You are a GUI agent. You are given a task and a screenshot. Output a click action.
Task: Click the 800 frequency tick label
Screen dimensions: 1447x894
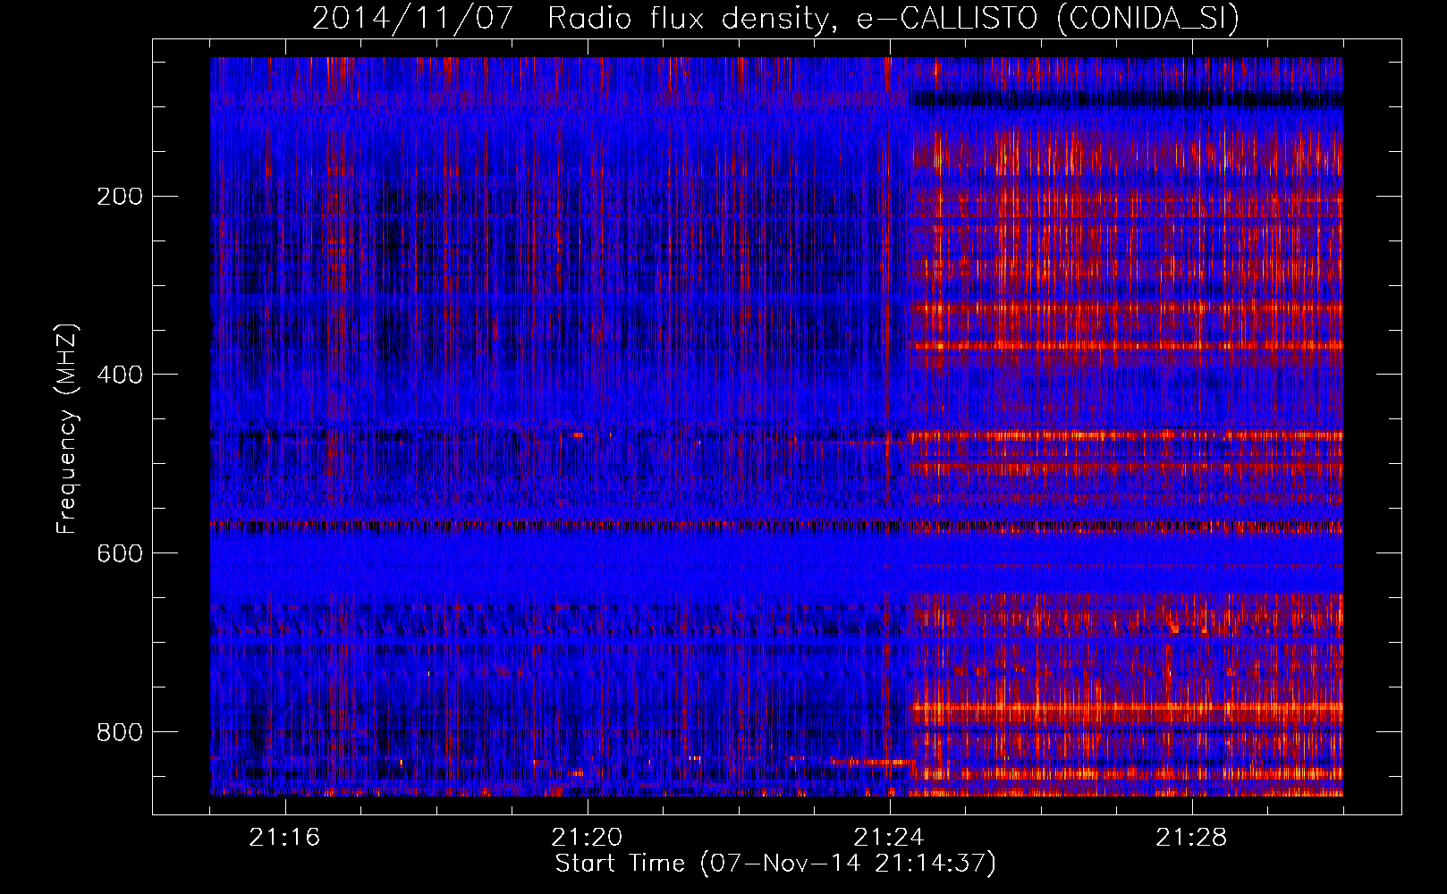pyautogui.click(x=119, y=732)
